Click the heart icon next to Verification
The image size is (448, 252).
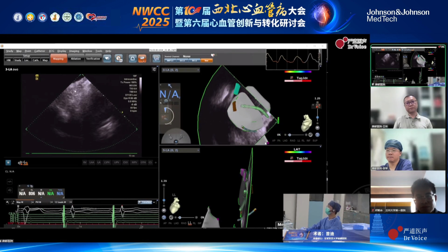coord(107,58)
